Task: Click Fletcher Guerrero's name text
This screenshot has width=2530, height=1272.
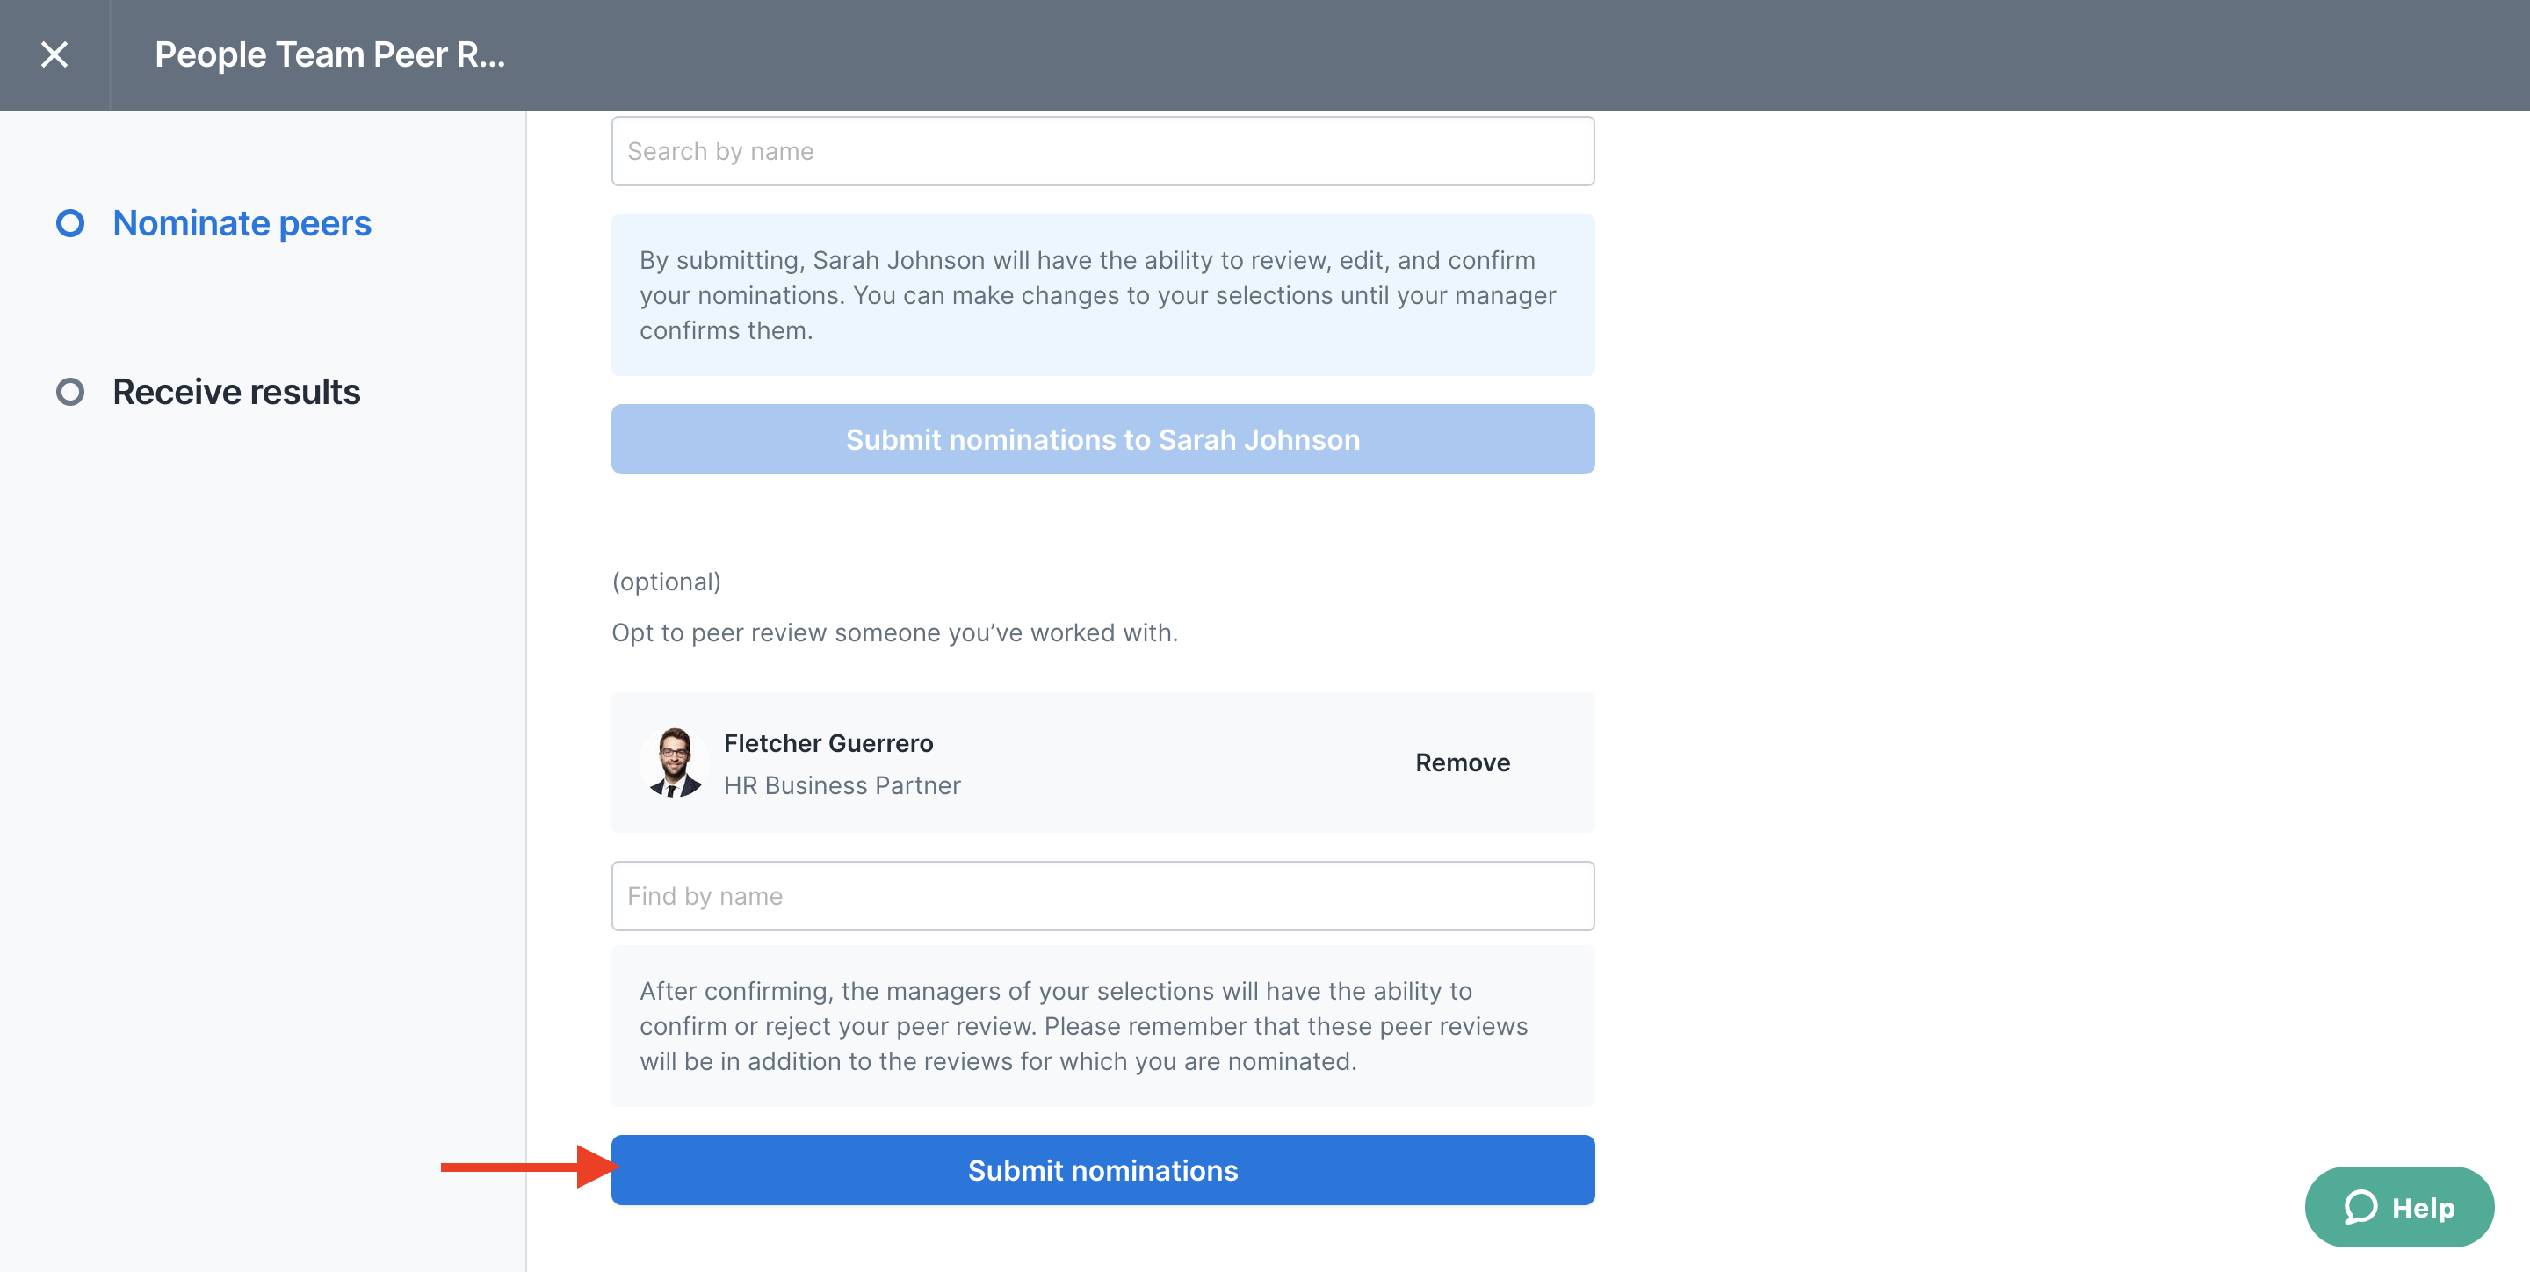Action: tap(829, 742)
